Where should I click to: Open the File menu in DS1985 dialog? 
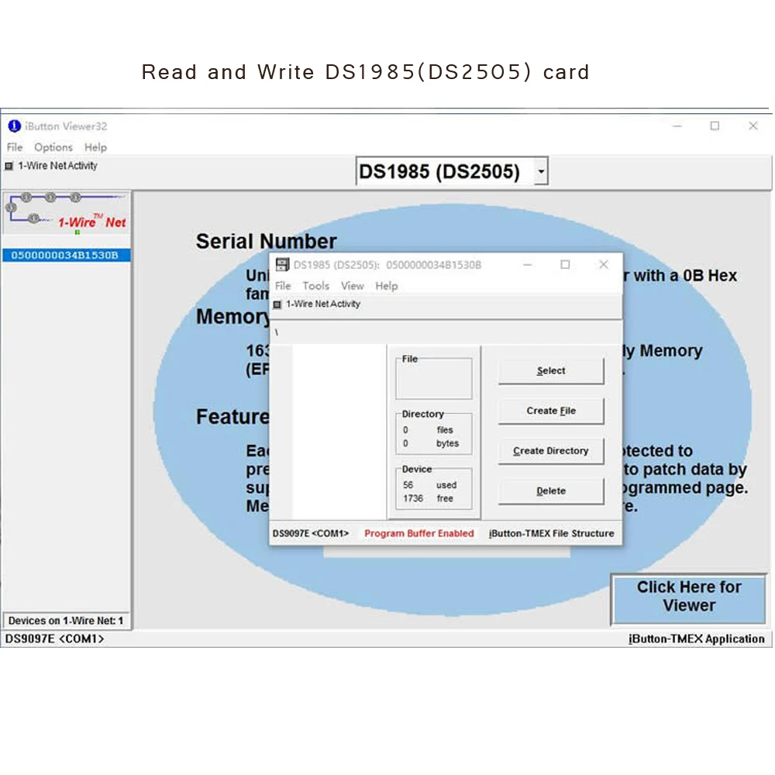pos(283,286)
